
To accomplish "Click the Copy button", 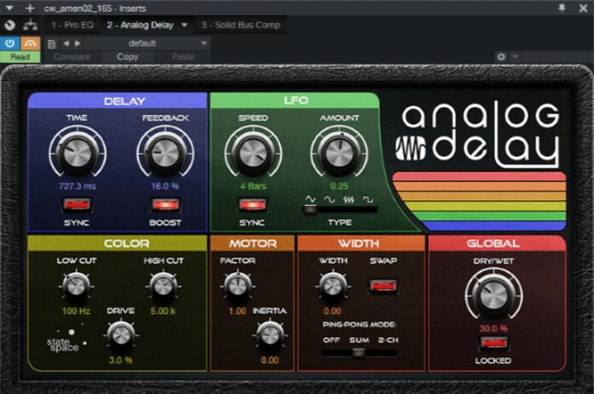I will pos(128,57).
